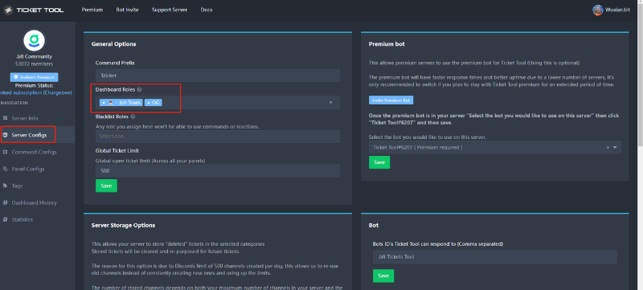Save the General Options settings
Screen dimensions: 643x290
click(106, 186)
